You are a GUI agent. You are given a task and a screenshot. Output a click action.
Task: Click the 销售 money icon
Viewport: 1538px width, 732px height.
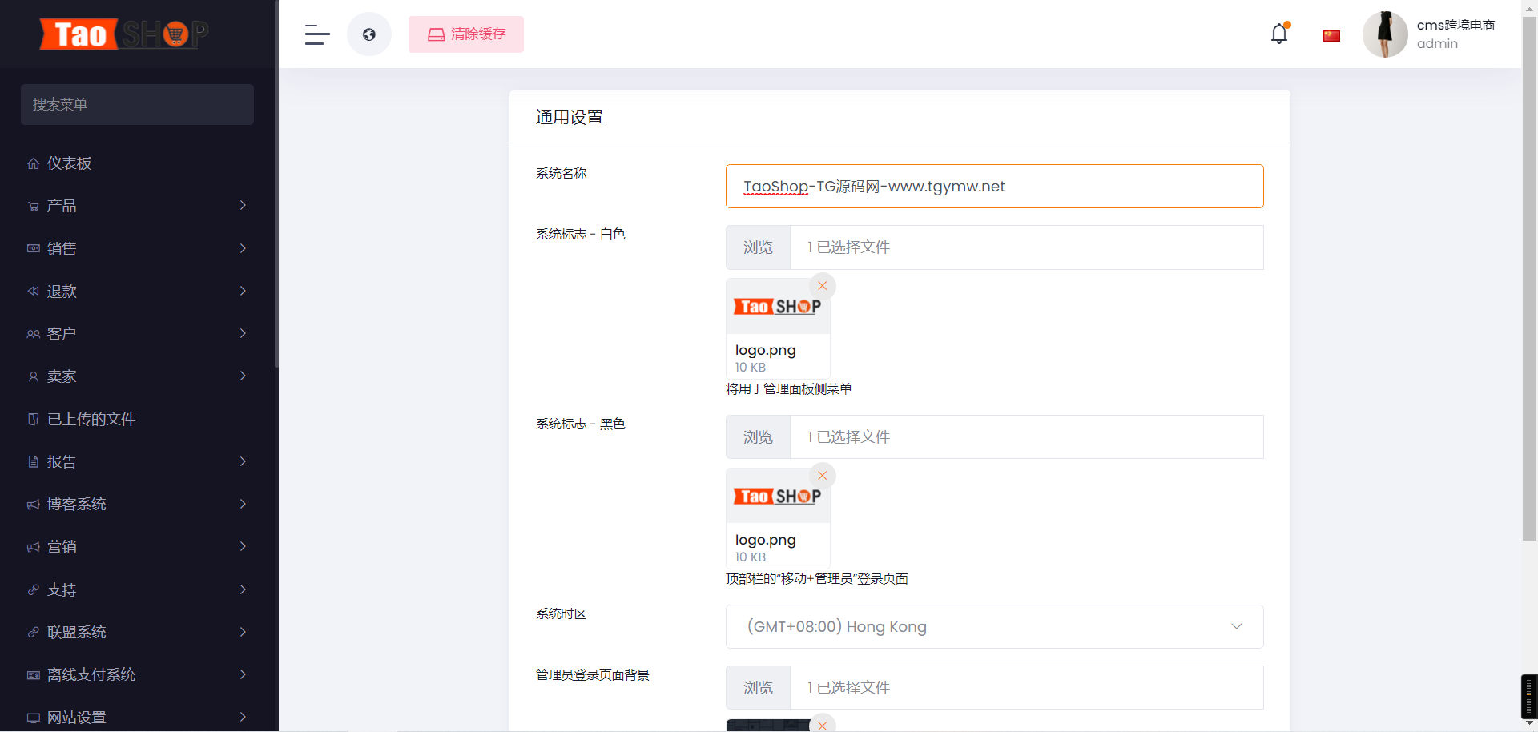(33, 248)
